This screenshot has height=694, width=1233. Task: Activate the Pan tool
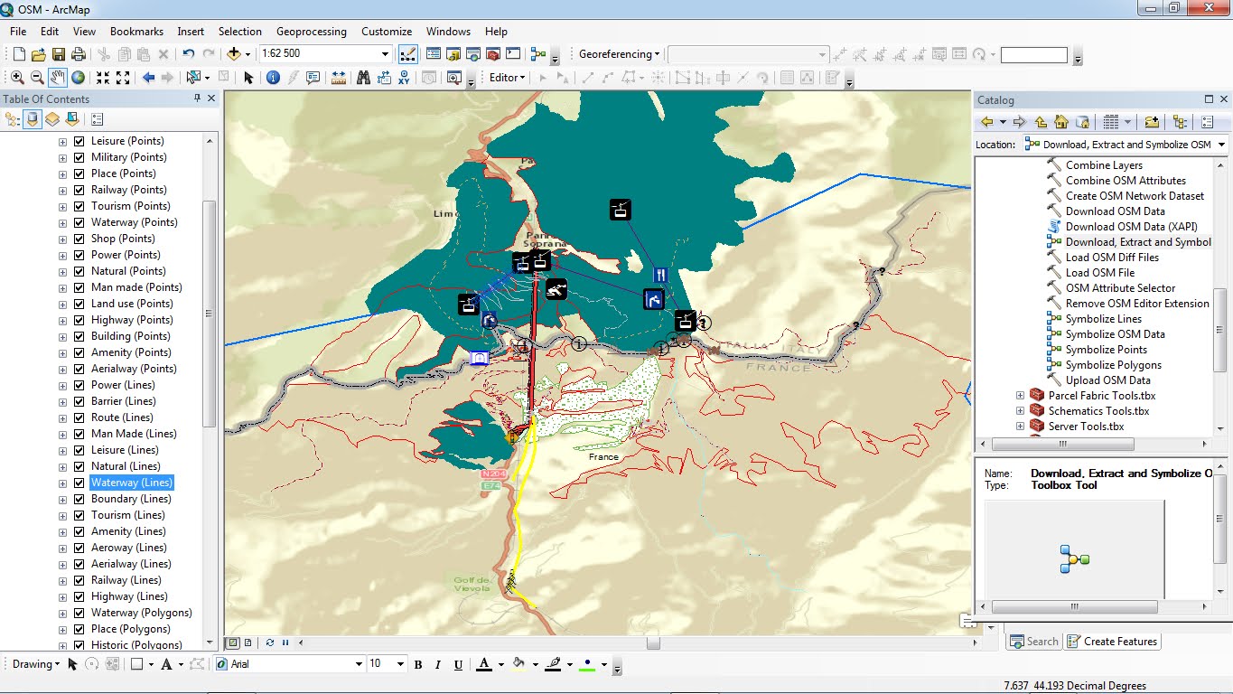(x=58, y=77)
